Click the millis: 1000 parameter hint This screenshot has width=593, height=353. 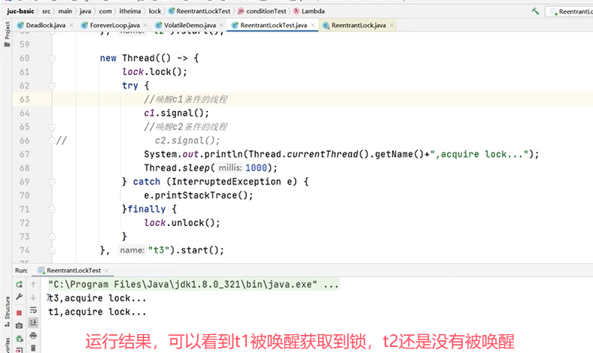coord(243,168)
